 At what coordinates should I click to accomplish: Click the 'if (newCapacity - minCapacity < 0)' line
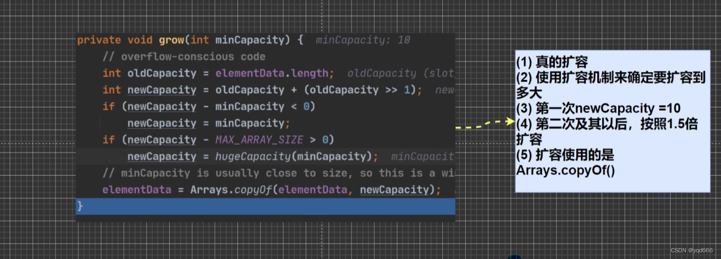click(x=209, y=107)
